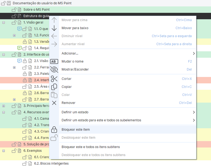
Task: Select Definir um estado menu entry
Action: 75,112
